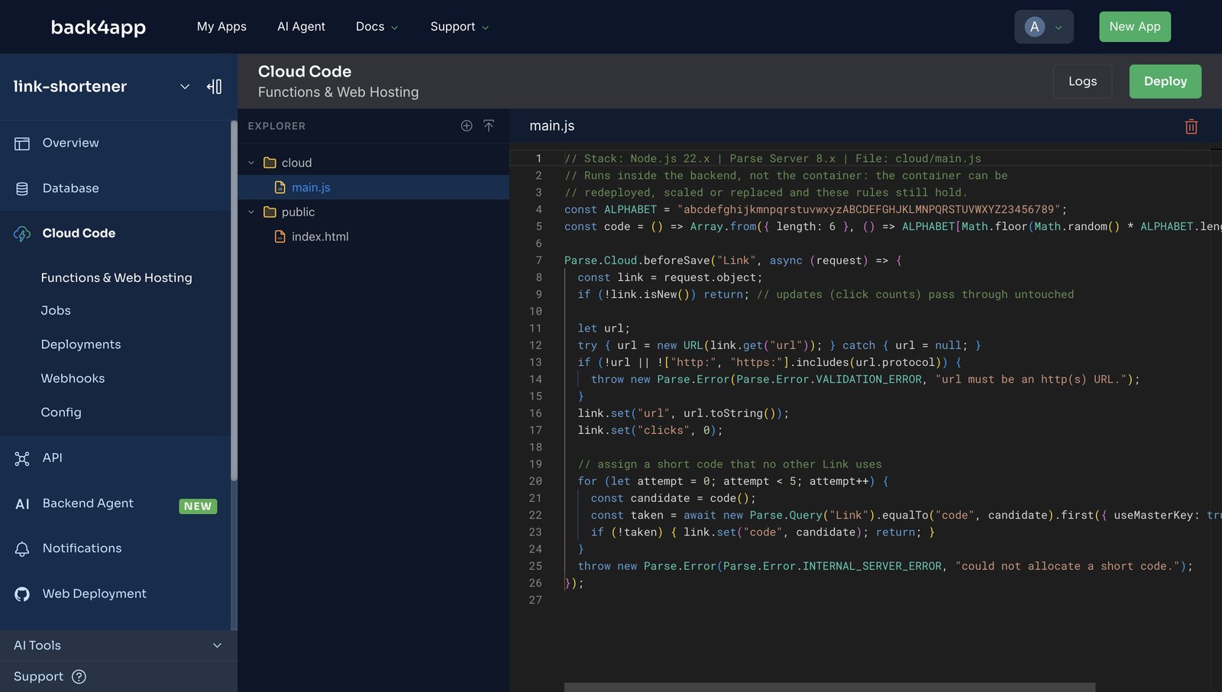Image resolution: width=1222 pixels, height=692 pixels.
Task: Expand the AI Tools section
Action: 118,645
